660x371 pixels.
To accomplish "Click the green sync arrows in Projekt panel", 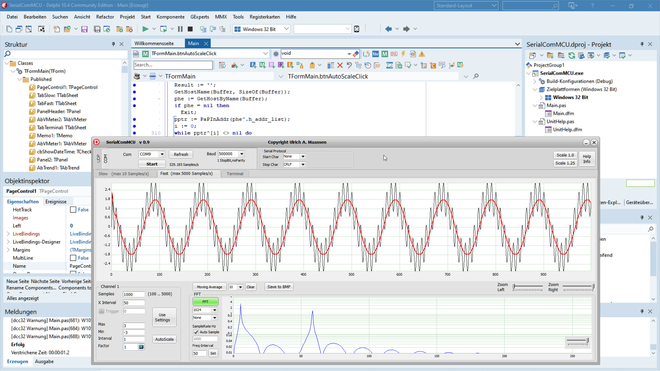I will point(571,55).
